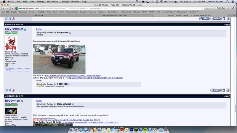Open the Random bookmarks folder
Viewport: 237px width, 133px height.
tap(194, 12)
